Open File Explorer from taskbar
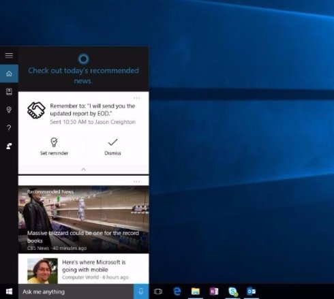 (x=196, y=292)
